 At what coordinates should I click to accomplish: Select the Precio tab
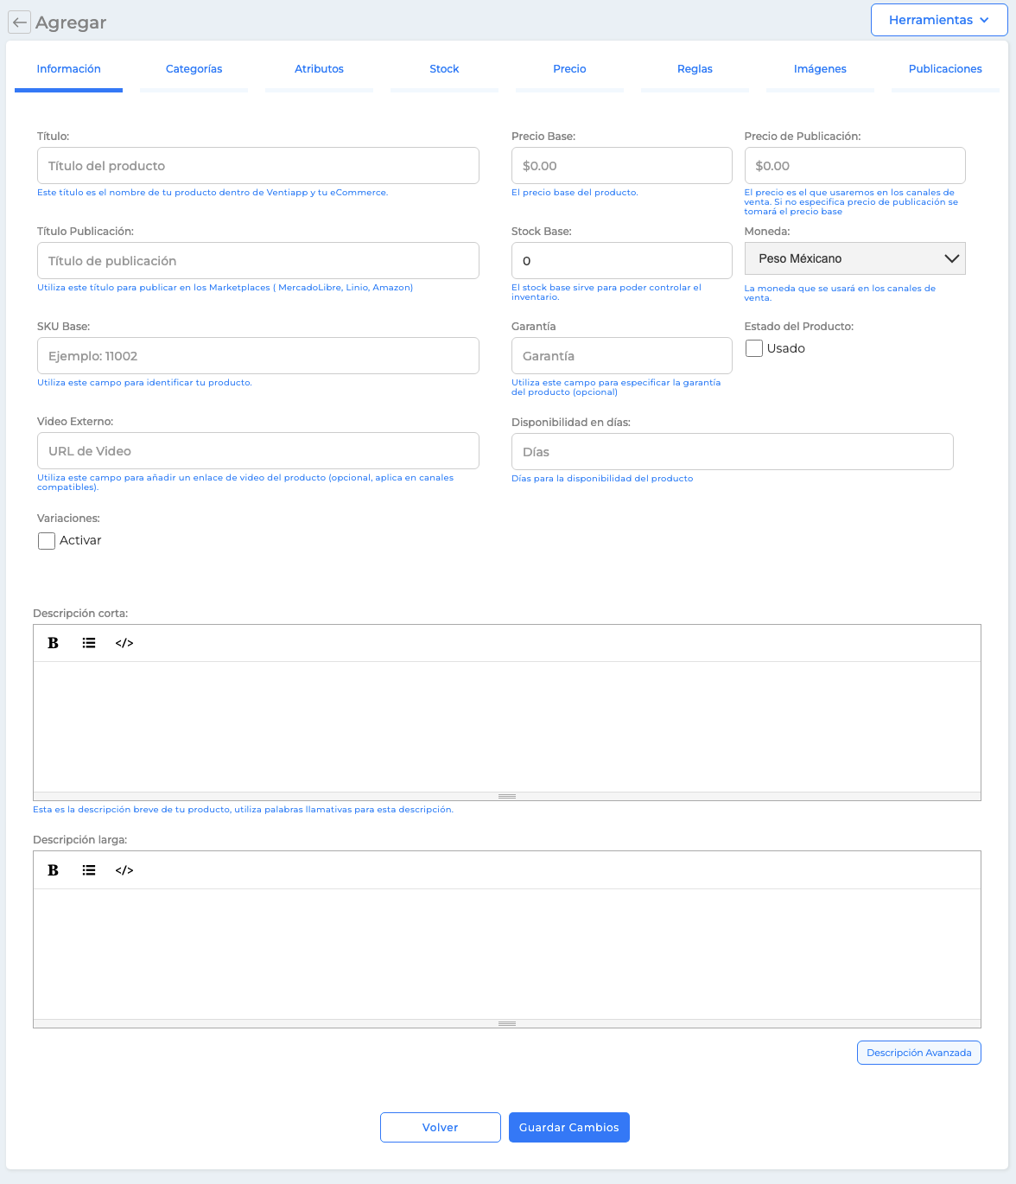tap(570, 69)
